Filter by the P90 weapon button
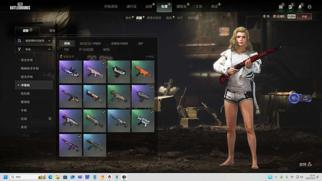 click(66, 50)
